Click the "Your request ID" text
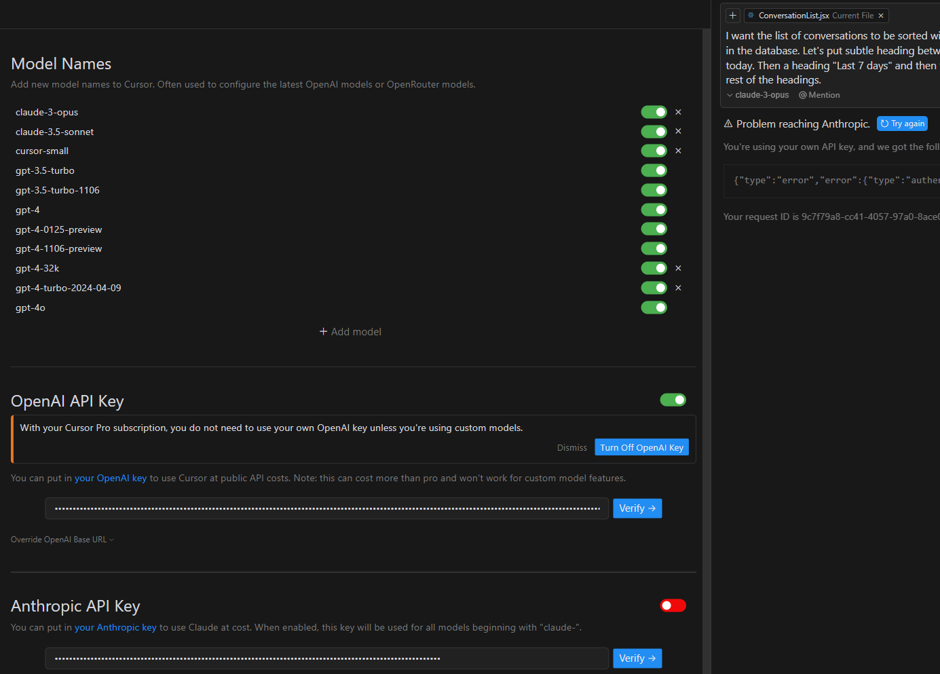Image resolution: width=940 pixels, height=674 pixels. [x=831, y=217]
